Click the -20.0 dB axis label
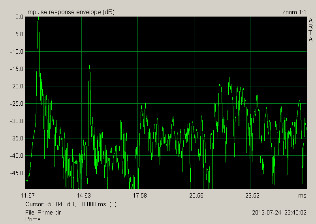Viewport: 316px width, 224px height. pos(17,86)
